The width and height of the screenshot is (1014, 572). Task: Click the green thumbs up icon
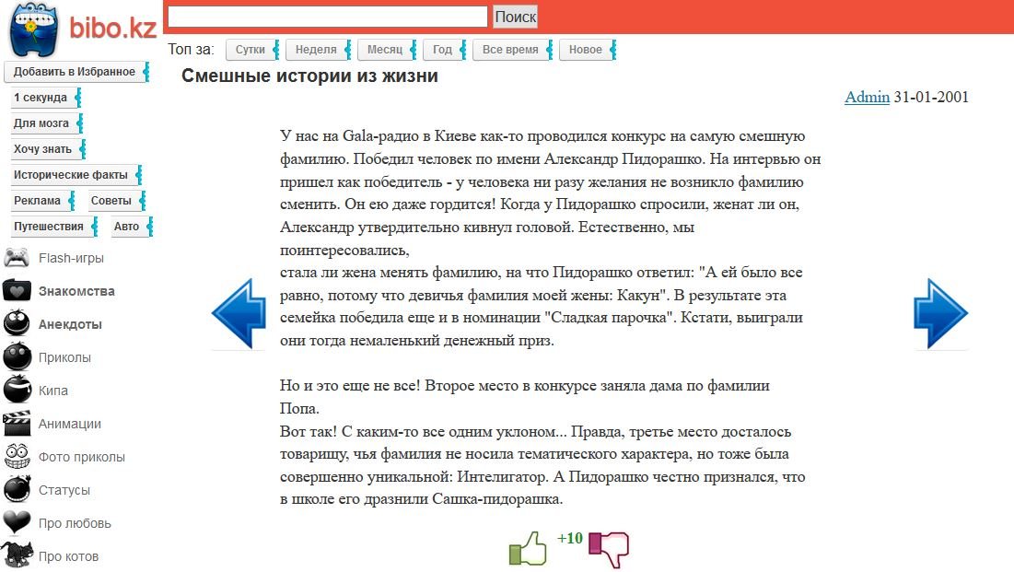pos(527,548)
